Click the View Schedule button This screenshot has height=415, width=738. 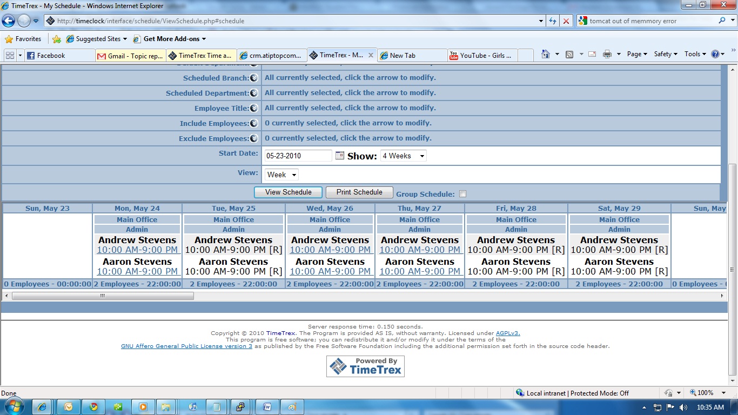(x=288, y=192)
